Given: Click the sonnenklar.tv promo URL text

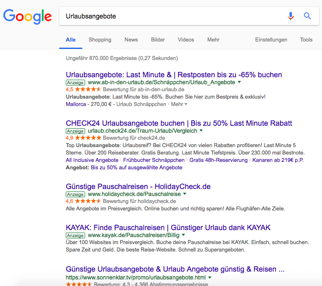Looking at the screenshot, I should coord(136,277).
